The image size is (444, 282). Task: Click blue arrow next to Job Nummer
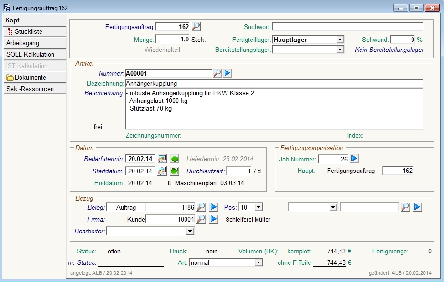354,159
